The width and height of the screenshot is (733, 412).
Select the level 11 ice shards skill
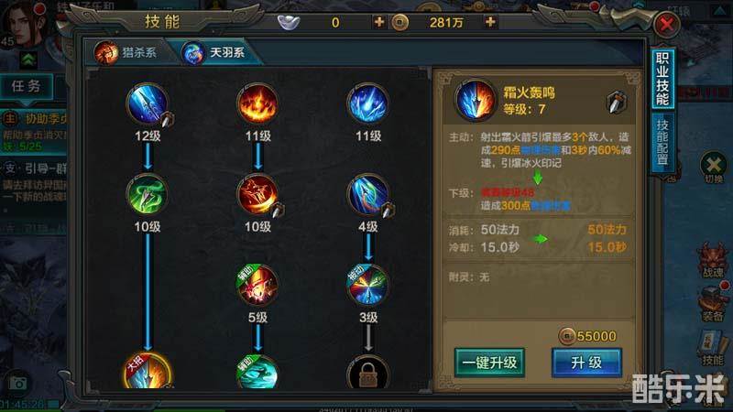click(x=368, y=103)
